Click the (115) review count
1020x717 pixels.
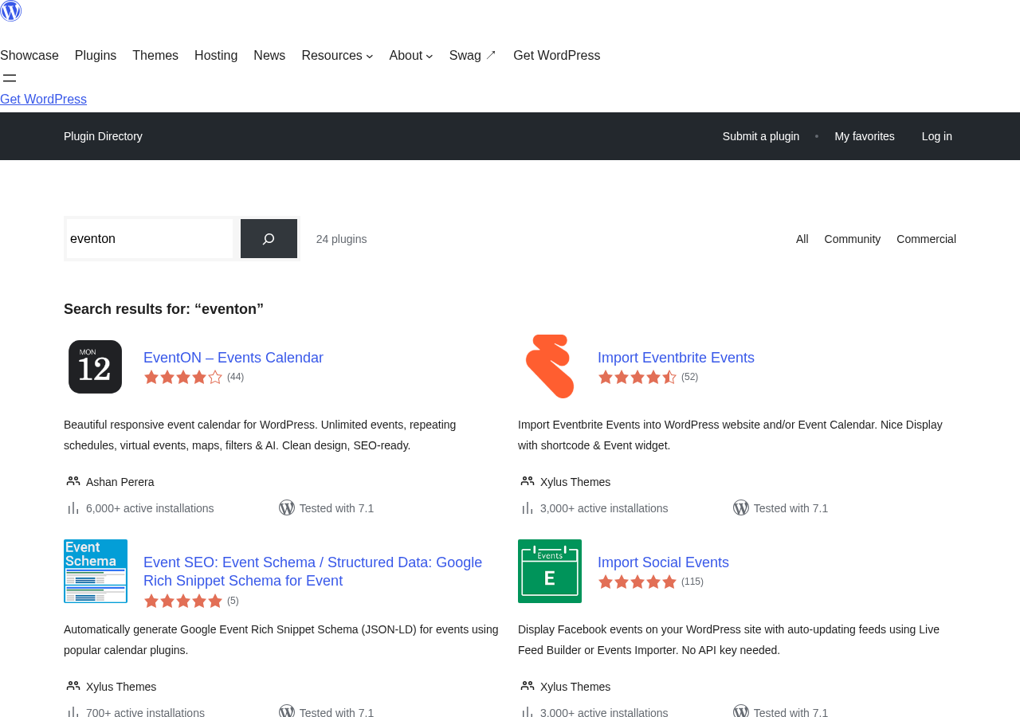[692, 582]
